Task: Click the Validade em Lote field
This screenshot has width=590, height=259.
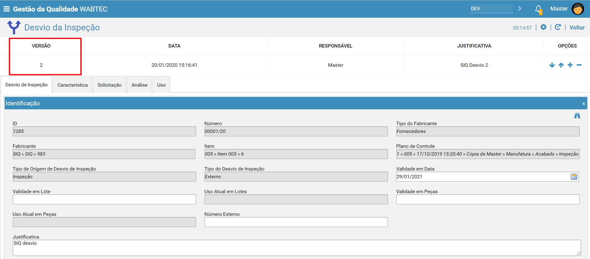Action: tap(104, 199)
